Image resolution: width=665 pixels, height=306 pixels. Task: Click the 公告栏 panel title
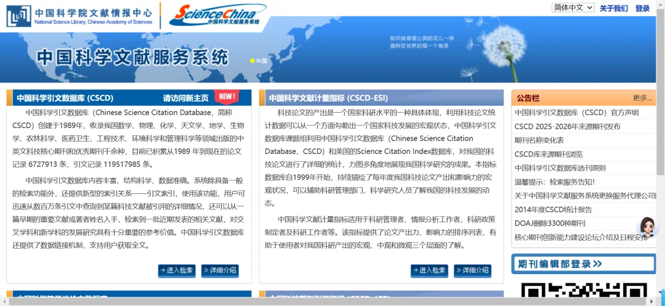[528, 99]
